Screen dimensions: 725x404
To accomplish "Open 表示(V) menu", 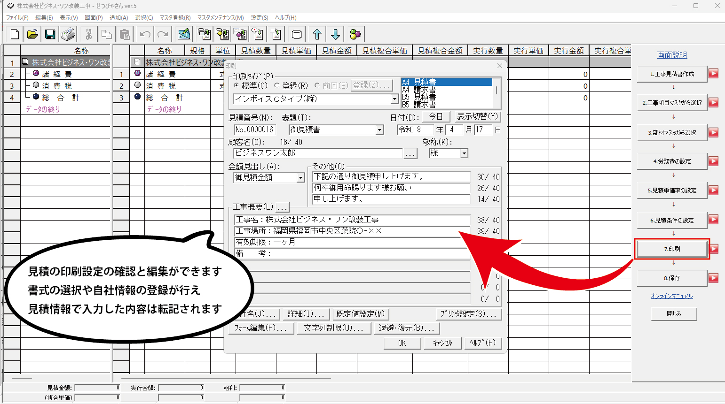I will pyautogui.click(x=69, y=17).
